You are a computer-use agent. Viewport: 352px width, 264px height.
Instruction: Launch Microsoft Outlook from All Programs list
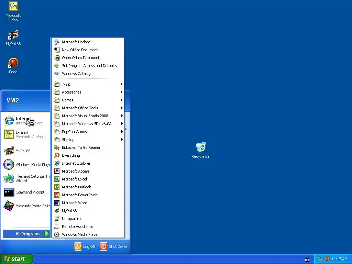pos(88,187)
